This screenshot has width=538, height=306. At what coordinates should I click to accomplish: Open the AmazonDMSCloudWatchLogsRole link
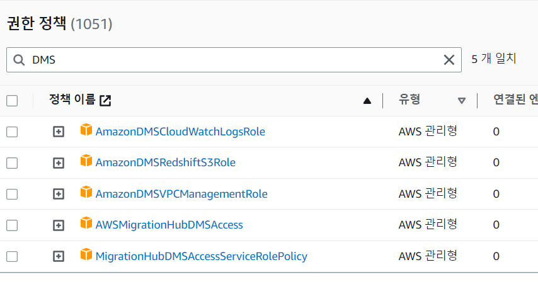180,132
